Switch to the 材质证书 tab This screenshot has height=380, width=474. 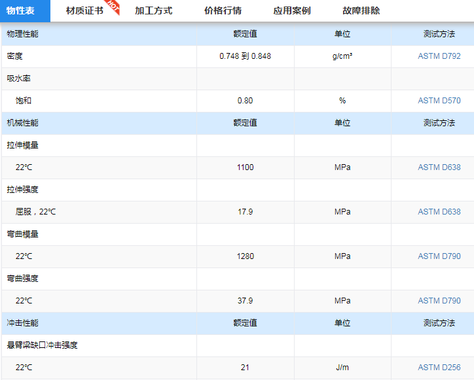[84, 10]
